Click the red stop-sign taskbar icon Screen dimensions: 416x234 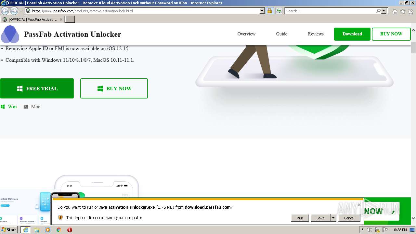70,230
